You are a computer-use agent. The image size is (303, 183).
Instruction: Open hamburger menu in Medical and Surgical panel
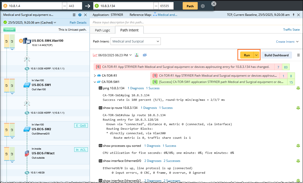(x=74, y=15)
